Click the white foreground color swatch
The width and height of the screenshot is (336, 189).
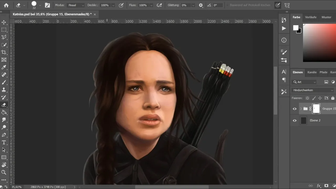[x=296, y=28]
